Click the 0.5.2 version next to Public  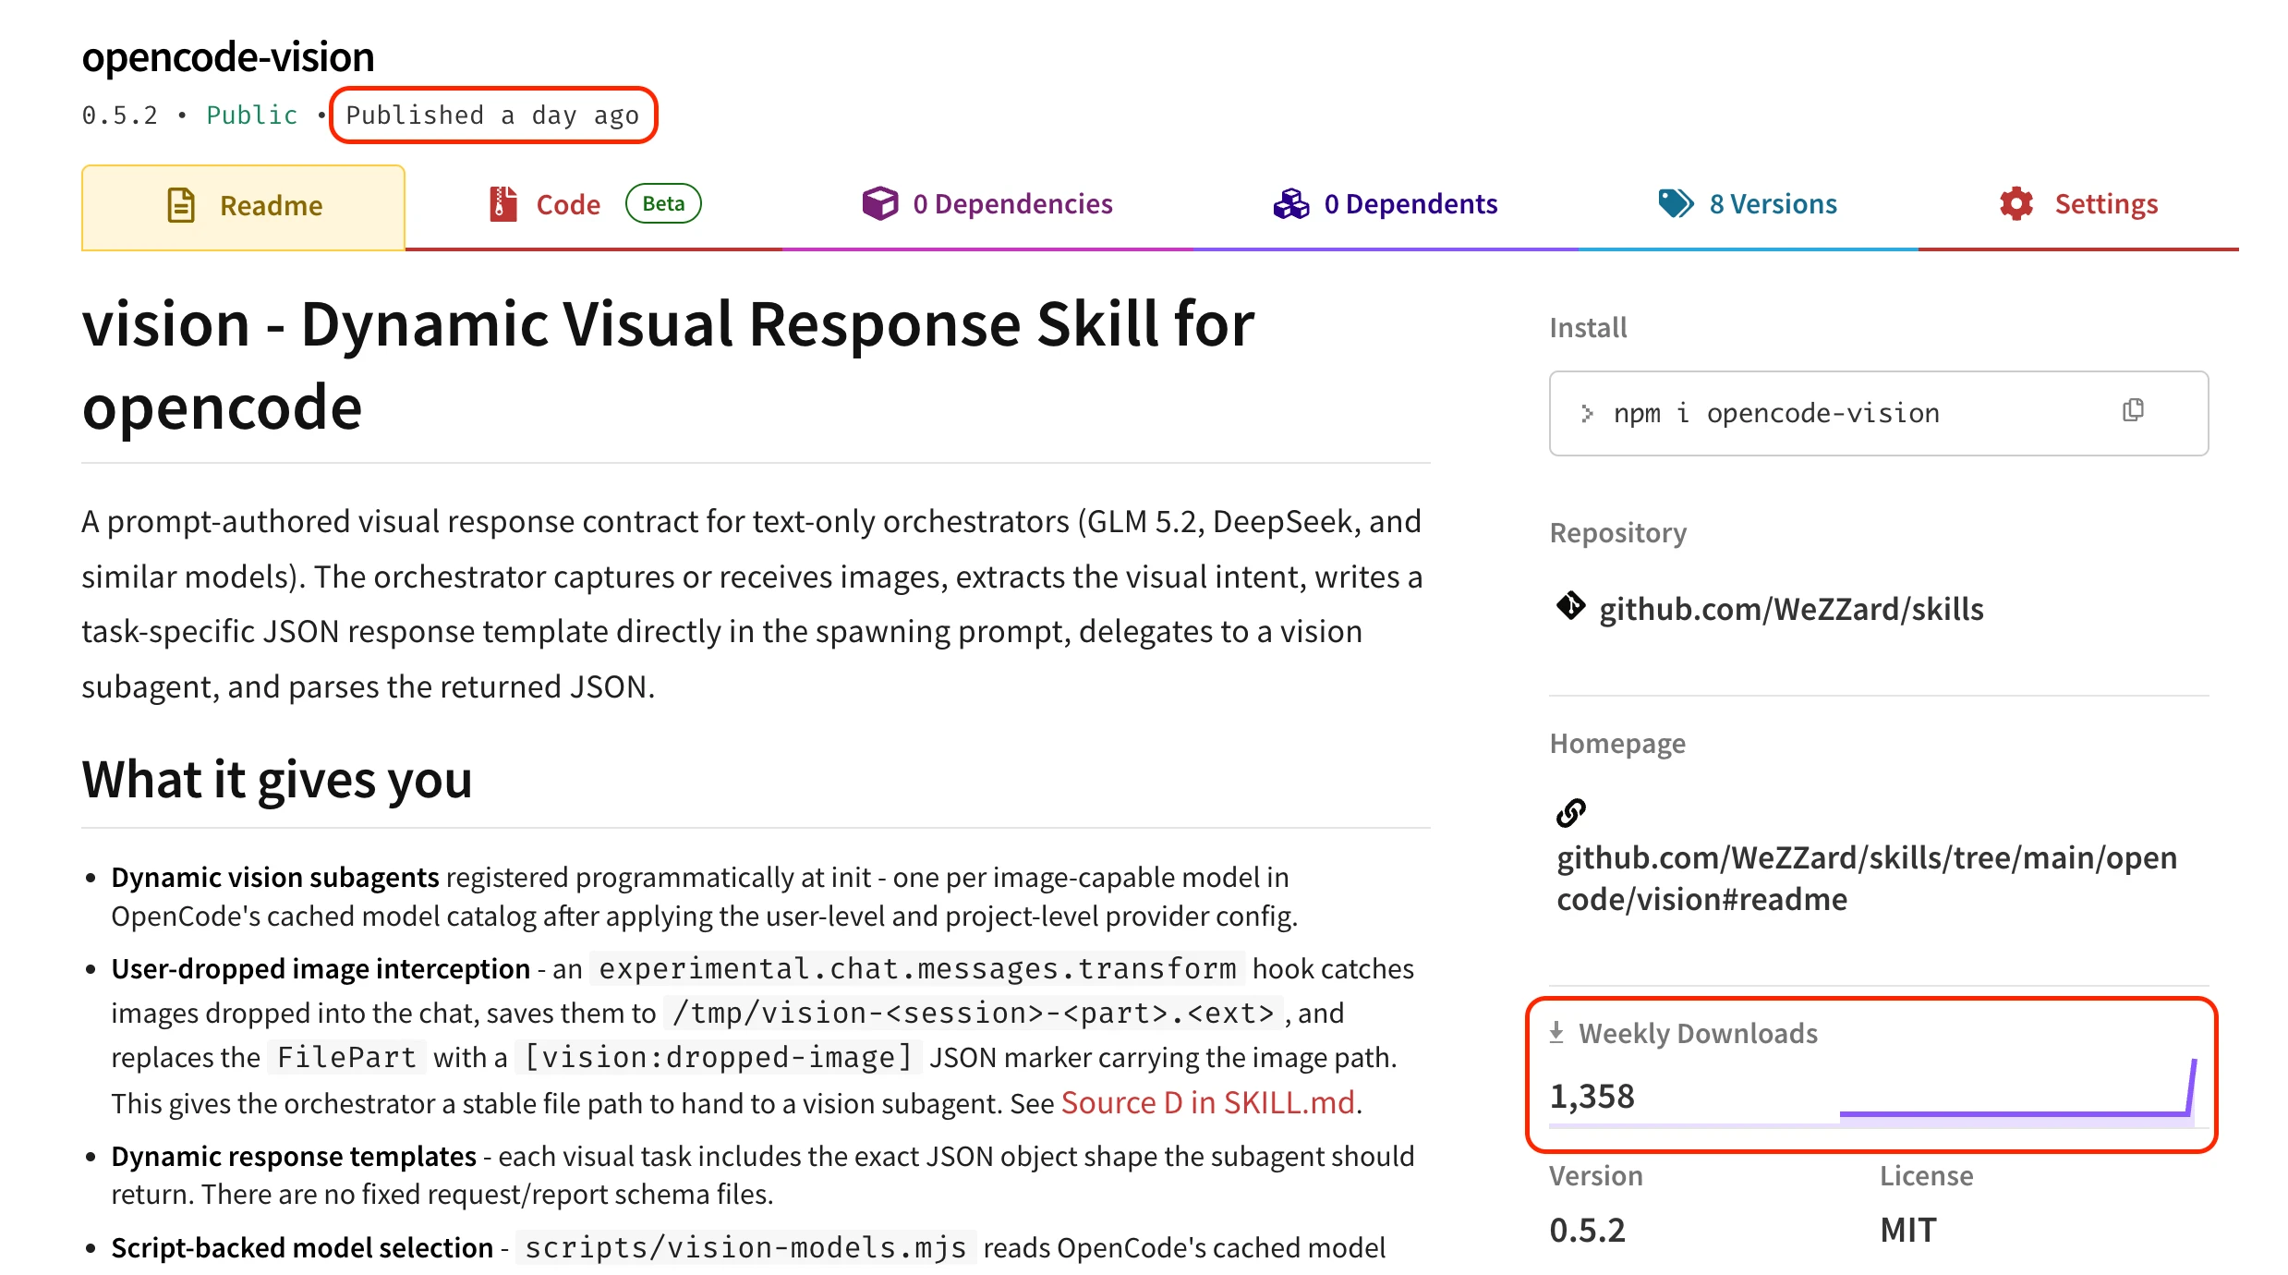click(x=120, y=115)
